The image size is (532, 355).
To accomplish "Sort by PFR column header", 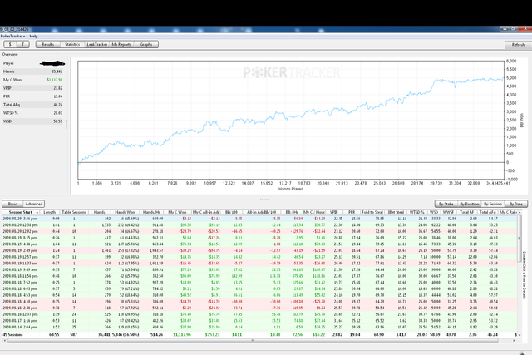I will (351, 212).
